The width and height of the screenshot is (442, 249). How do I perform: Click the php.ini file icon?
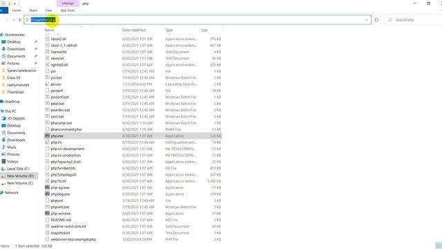(x=48, y=142)
